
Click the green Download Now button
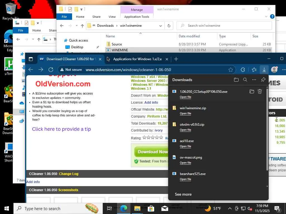tap(151, 152)
